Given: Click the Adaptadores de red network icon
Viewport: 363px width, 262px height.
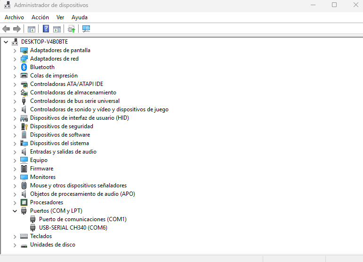Looking at the screenshot, I should 24,59.
